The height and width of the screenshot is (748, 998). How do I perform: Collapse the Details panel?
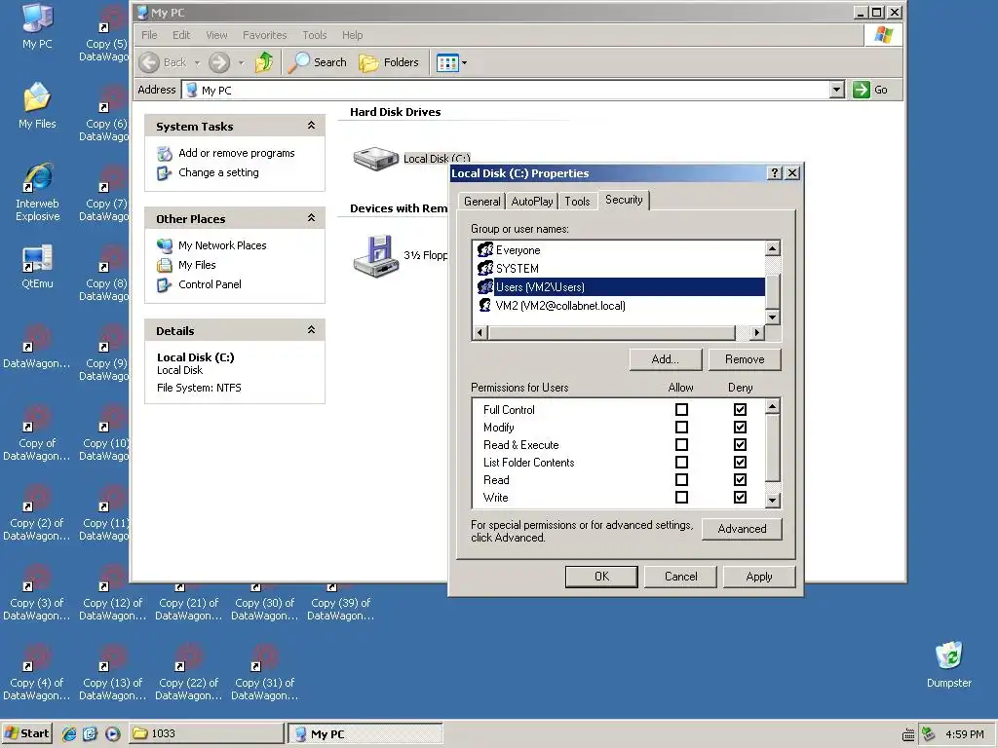(x=311, y=329)
